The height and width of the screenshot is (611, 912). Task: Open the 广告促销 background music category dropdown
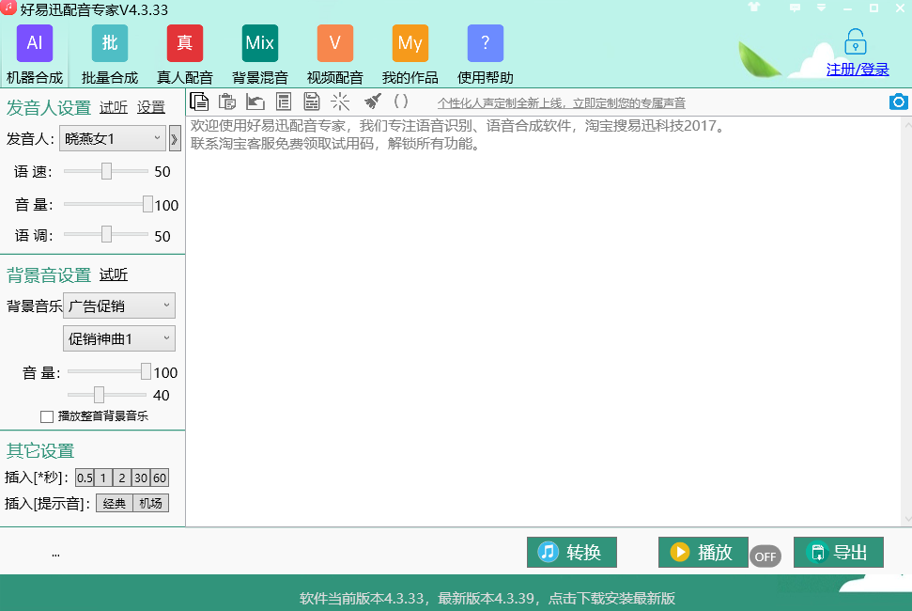click(119, 305)
